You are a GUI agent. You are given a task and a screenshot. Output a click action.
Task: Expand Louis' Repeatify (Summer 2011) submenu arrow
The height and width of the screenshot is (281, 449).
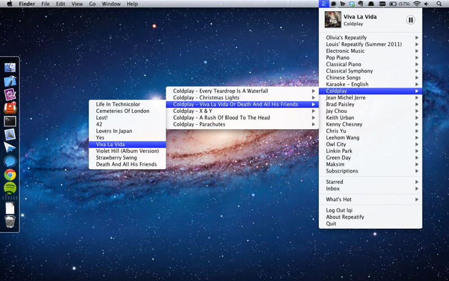(x=417, y=44)
